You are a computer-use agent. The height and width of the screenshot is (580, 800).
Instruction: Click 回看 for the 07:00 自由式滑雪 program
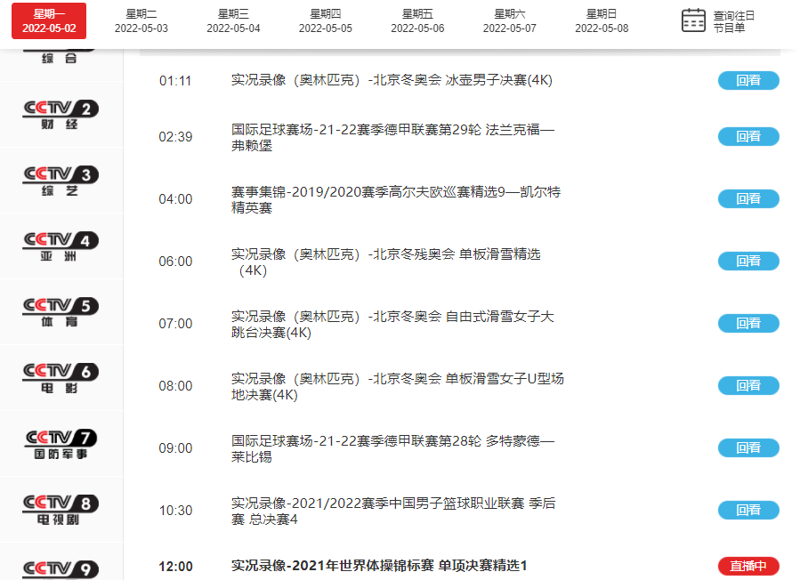(748, 323)
